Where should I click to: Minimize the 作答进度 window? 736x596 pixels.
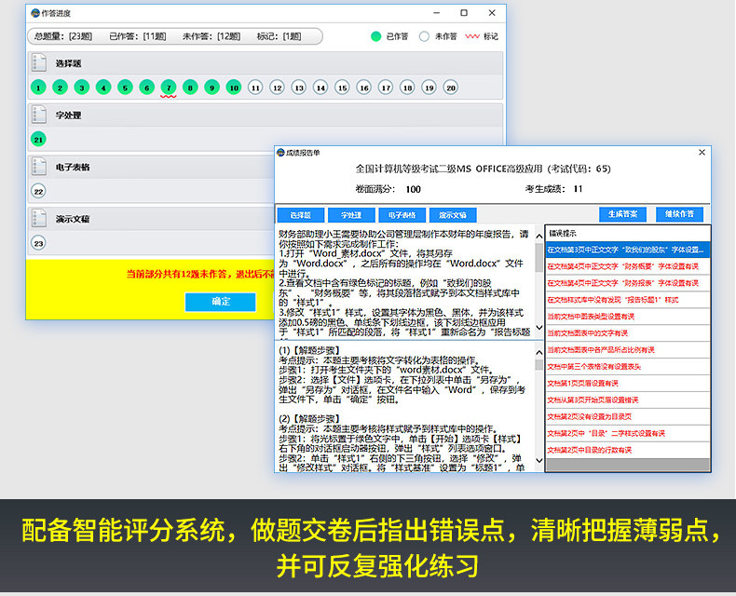pyautogui.click(x=437, y=13)
